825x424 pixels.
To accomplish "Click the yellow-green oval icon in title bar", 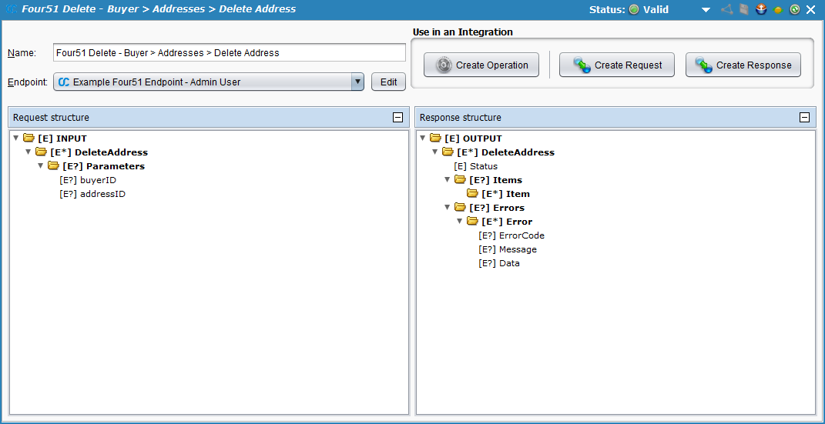I will click(778, 10).
